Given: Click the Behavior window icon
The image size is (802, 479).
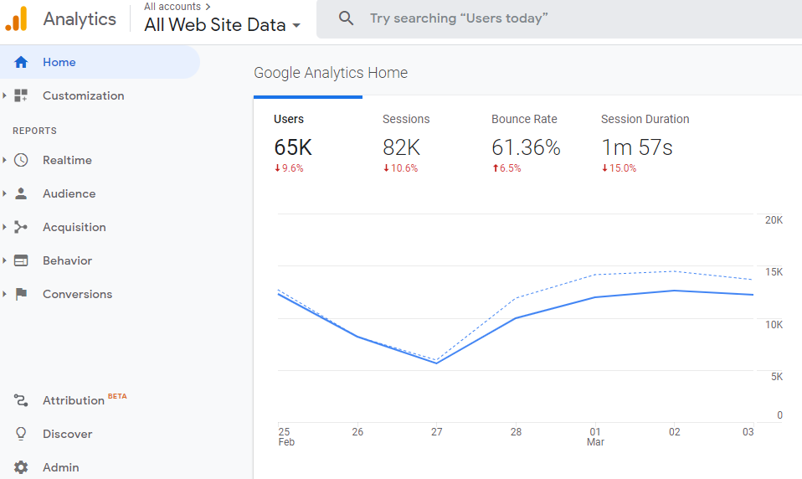Looking at the screenshot, I should pos(21,260).
